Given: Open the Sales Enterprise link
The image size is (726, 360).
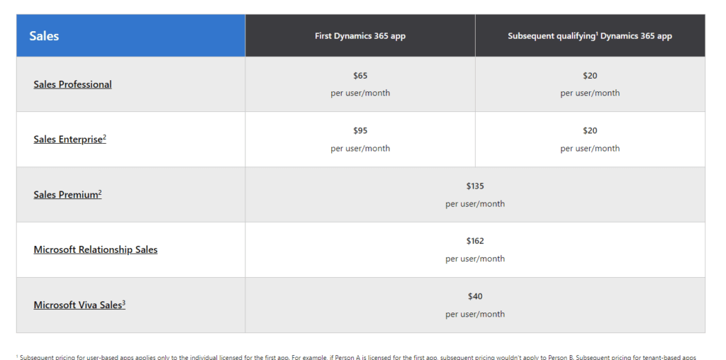Looking at the screenshot, I should click(x=69, y=140).
